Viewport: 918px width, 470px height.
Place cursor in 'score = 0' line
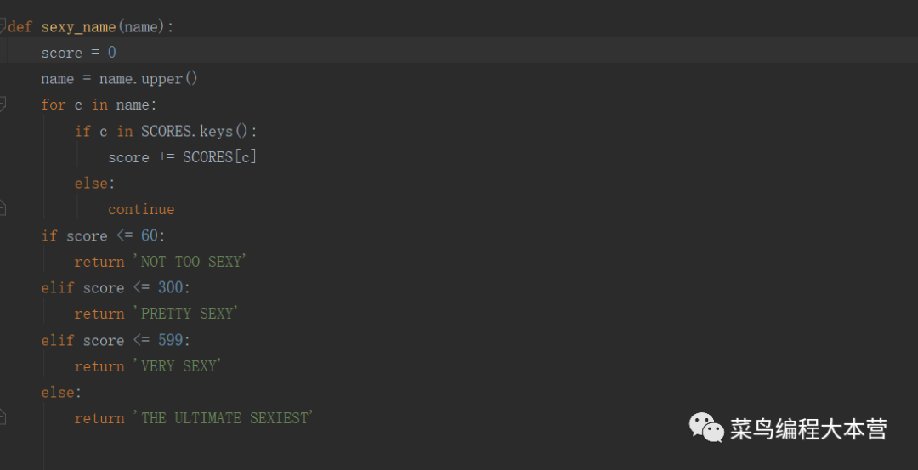point(78,54)
